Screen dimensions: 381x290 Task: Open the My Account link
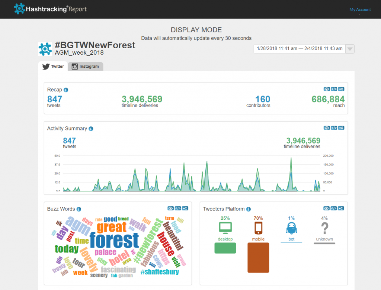click(x=360, y=10)
